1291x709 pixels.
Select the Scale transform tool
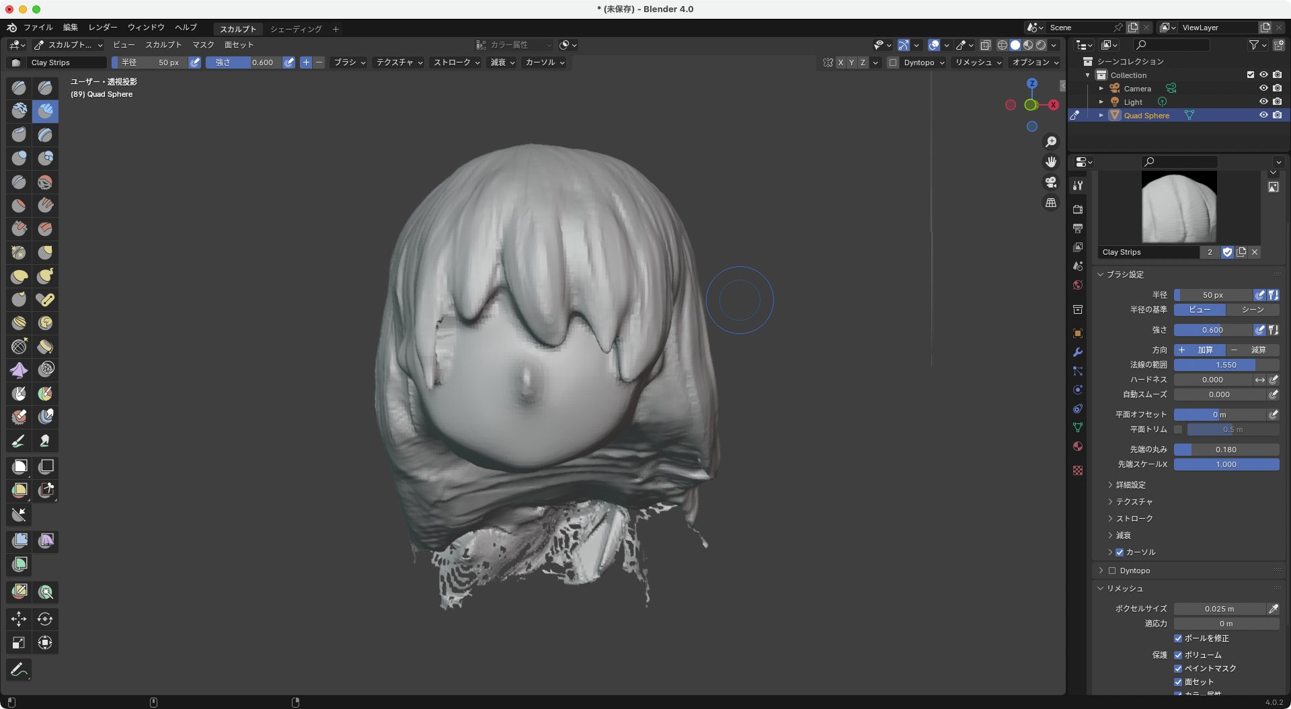19,642
